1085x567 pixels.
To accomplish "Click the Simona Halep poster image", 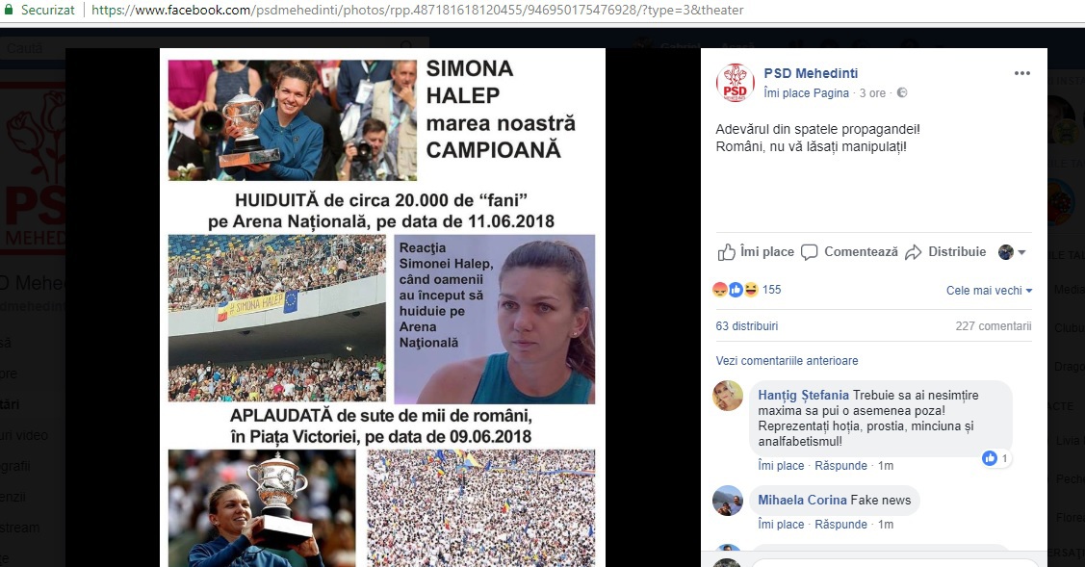I will pyautogui.click(x=382, y=307).
